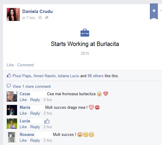
Task: Expand View 1 more comment
Action: point(32,86)
